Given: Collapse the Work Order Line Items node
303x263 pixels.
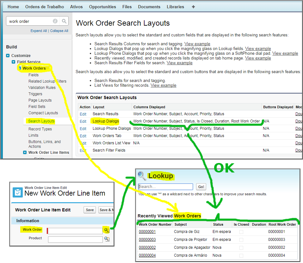Looking at the screenshot, I should click(x=25, y=153).
